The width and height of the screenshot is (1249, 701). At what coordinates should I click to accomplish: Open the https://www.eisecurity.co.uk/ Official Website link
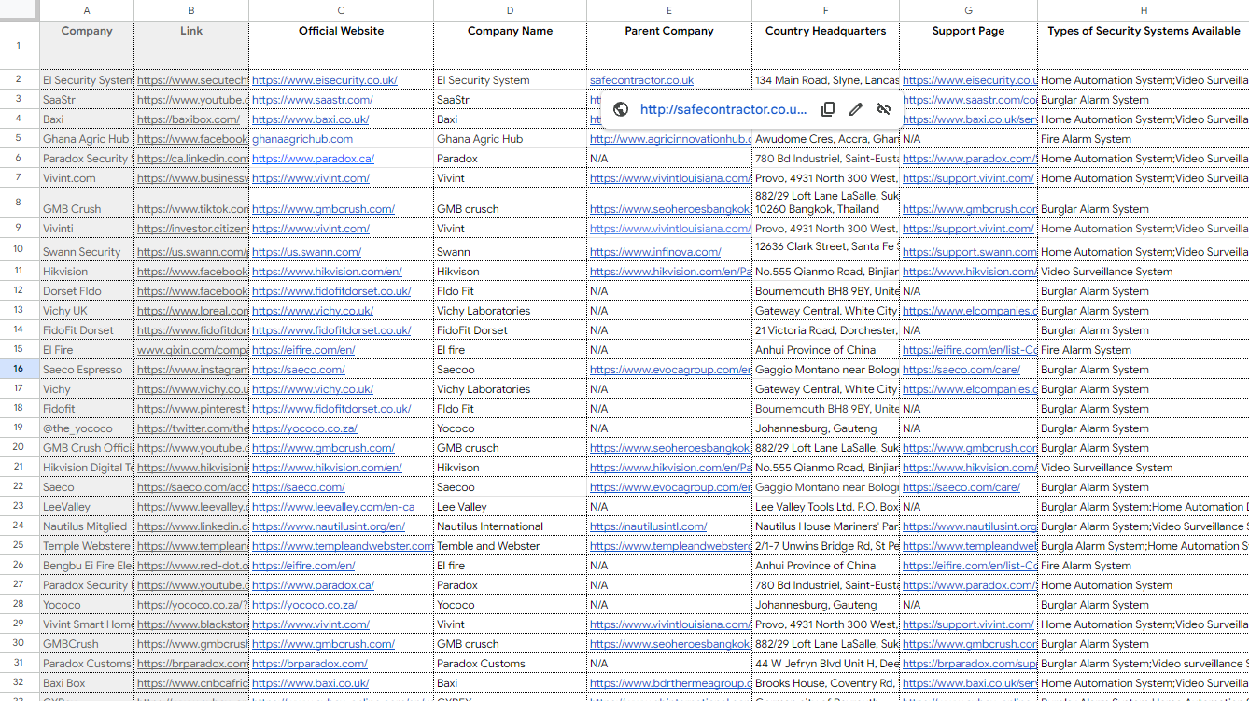pyautogui.click(x=325, y=80)
